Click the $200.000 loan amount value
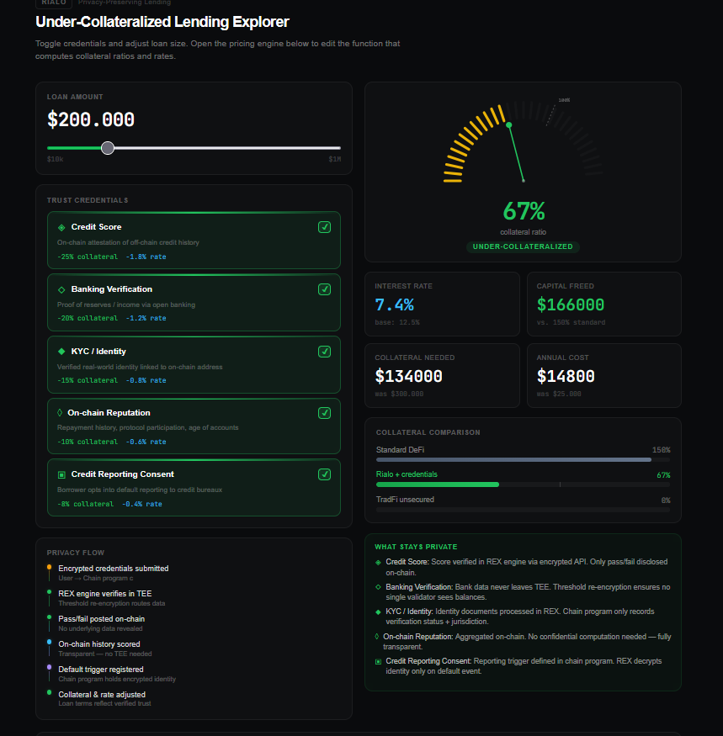Screen dimensions: 723x736 coord(91,119)
